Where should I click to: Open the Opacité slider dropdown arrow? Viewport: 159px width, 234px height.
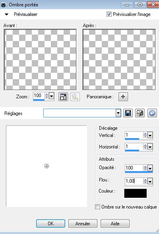pos(150,168)
